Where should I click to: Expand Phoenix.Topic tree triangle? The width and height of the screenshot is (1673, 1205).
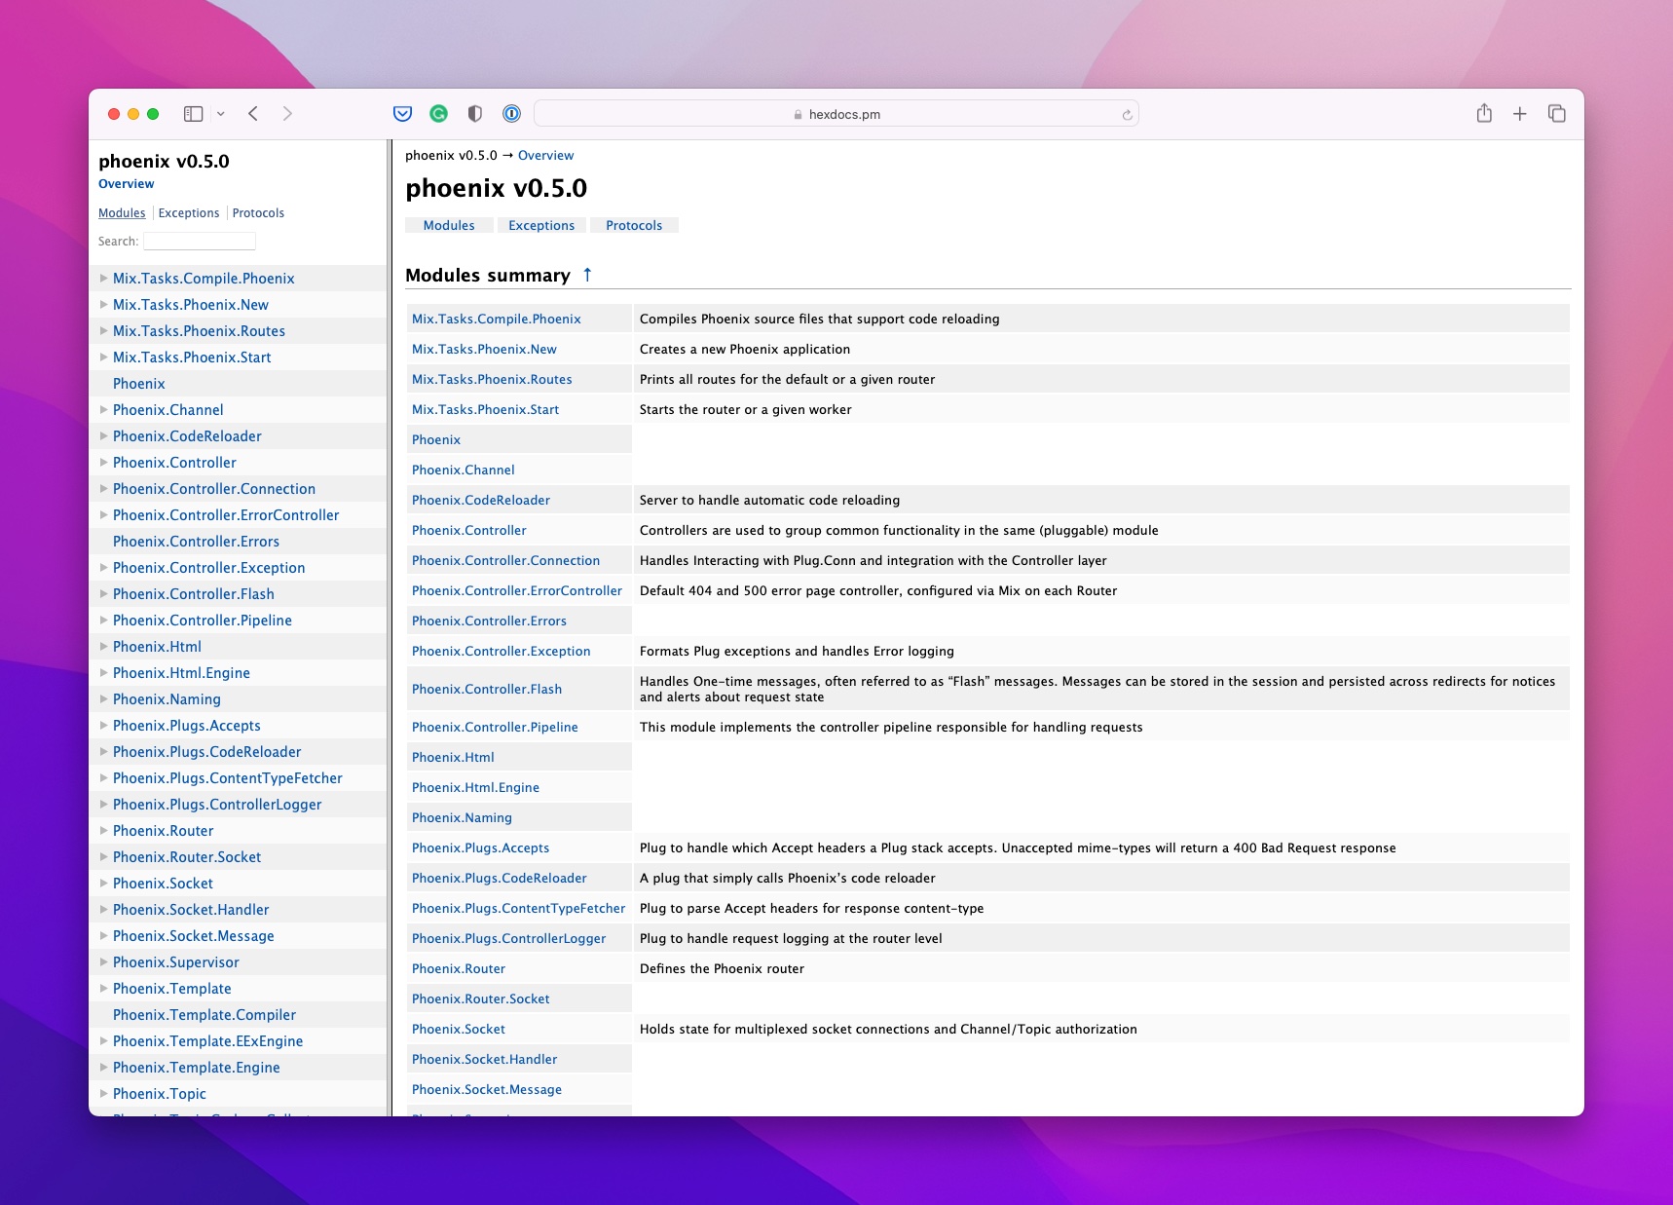pyautogui.click(x=103, y=1094)
